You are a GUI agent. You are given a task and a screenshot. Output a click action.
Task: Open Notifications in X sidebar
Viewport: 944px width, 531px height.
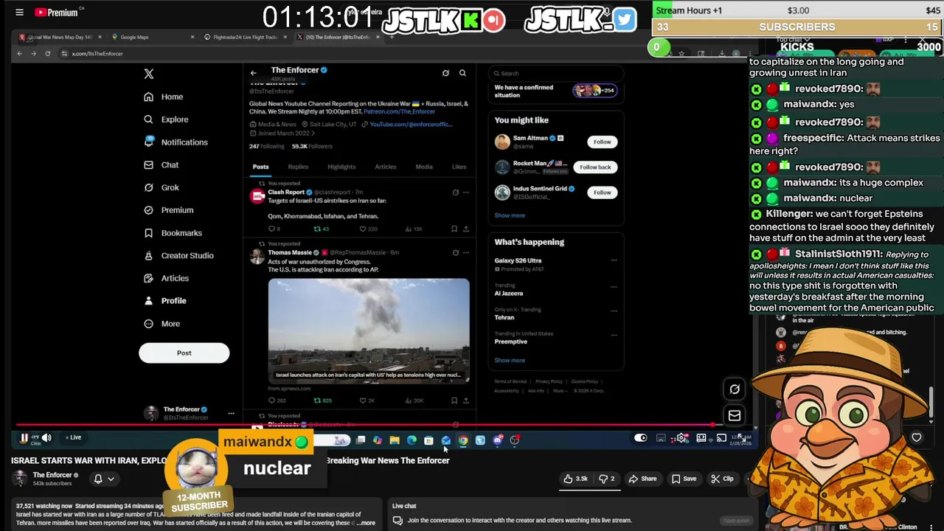[176, 142]
